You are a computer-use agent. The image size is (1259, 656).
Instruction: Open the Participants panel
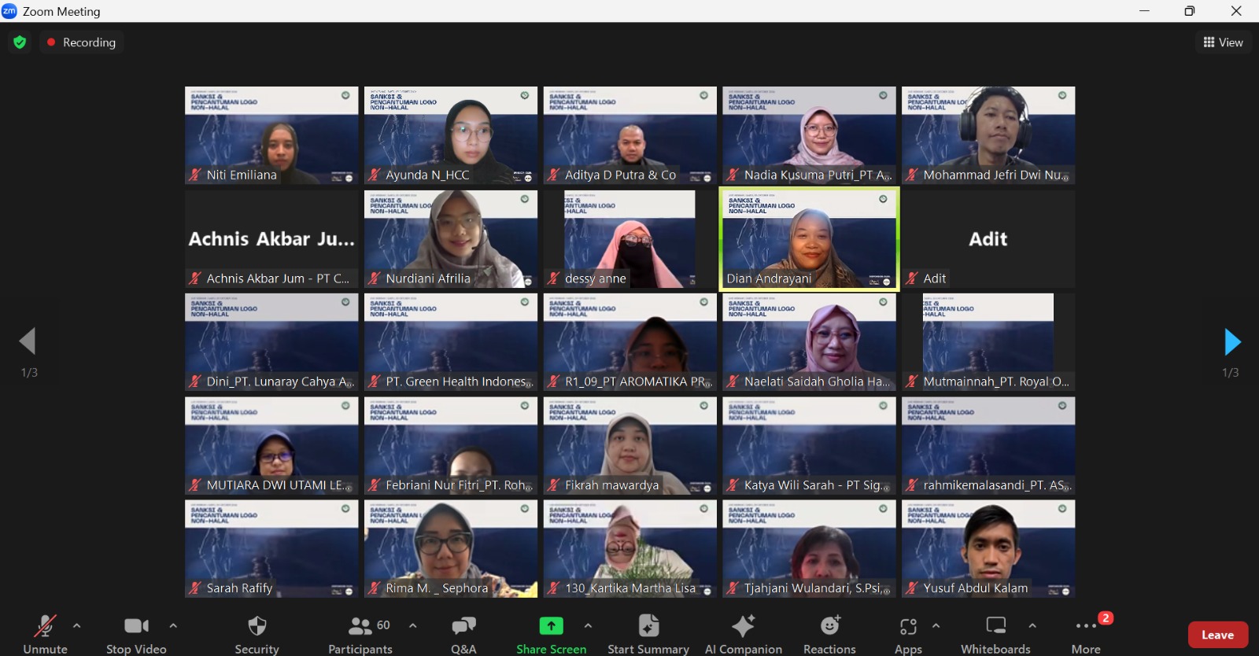(x=360, y=634)
